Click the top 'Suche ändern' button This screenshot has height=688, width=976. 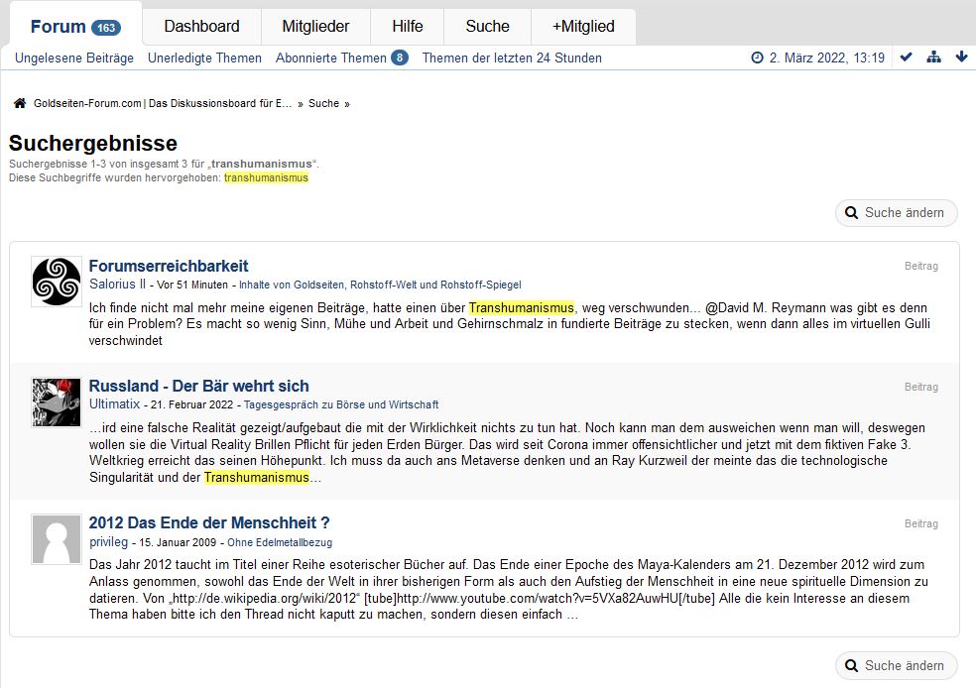(x=897, y=212)
